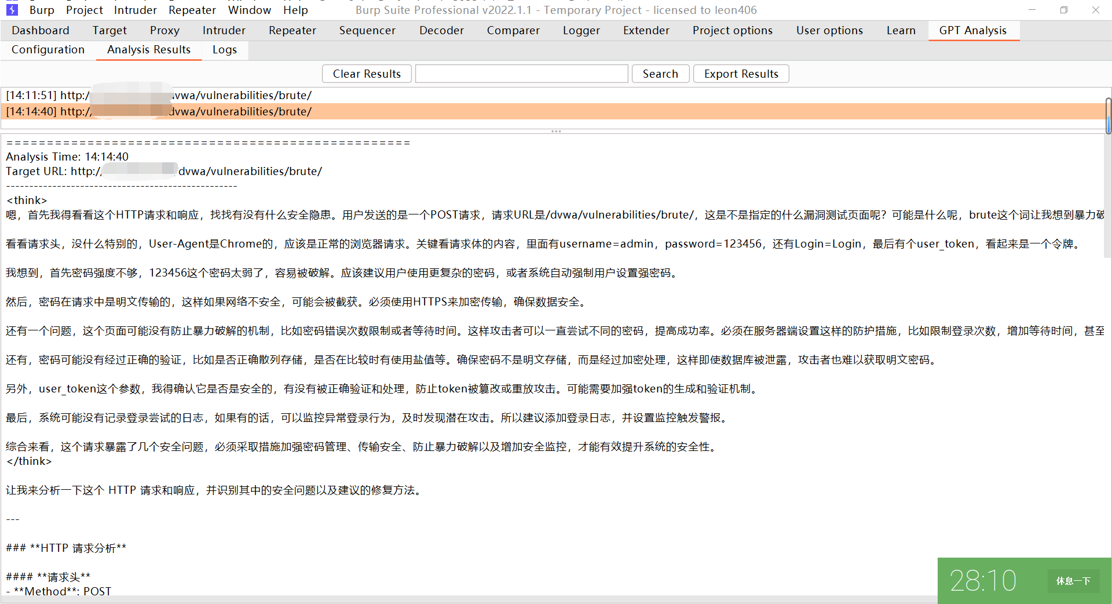Open the Logs sub-tab
Viewport: 1112px width, 604px height.
point(225,50)
